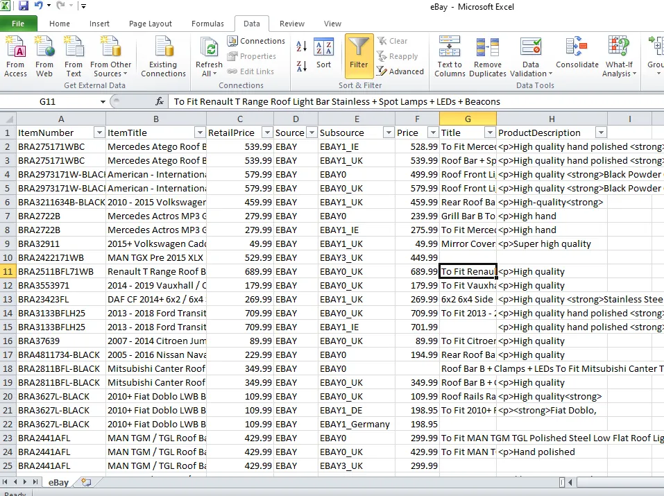The width and height of the screenshot is (664, 496).
Task: Open What-If Analysis menu
Action: point(619,57)
